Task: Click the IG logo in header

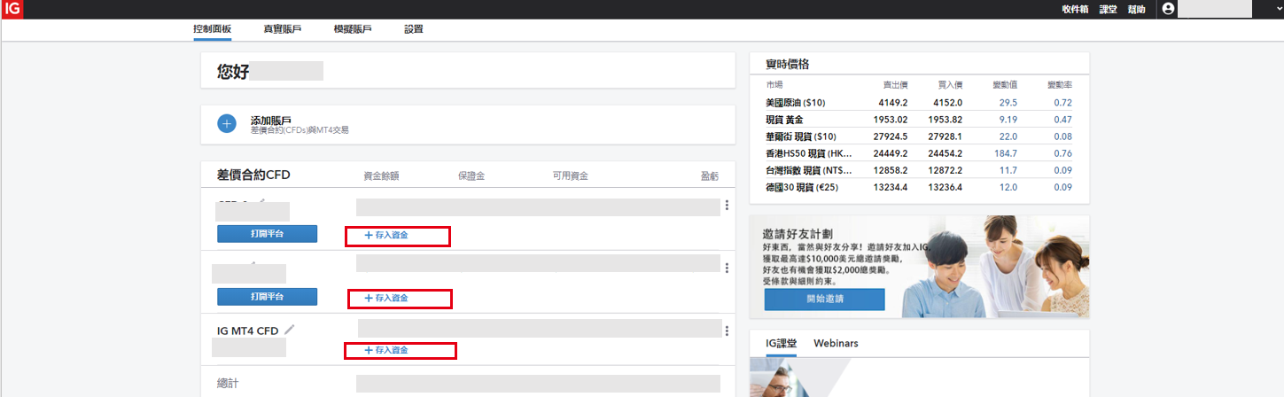Action: pyautogui.click(x=12, y=9)
